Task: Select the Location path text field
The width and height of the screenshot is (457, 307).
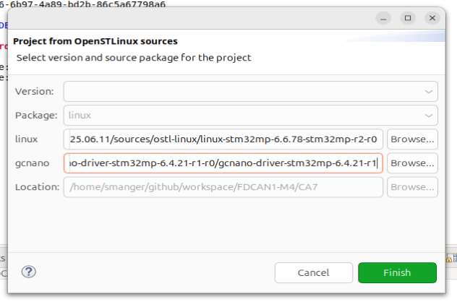Action: pyautogui.click(x=223, y=187)
